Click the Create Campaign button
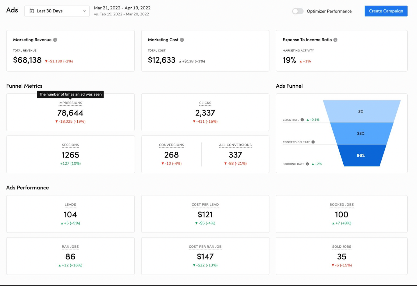 pos(386,11)
